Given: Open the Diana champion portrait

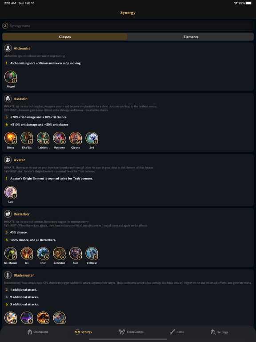Looking at the screenshot, I should (11, 138).
